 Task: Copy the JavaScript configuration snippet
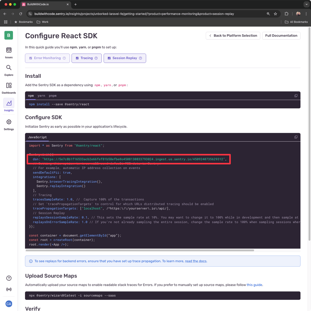tap(296, 137)
